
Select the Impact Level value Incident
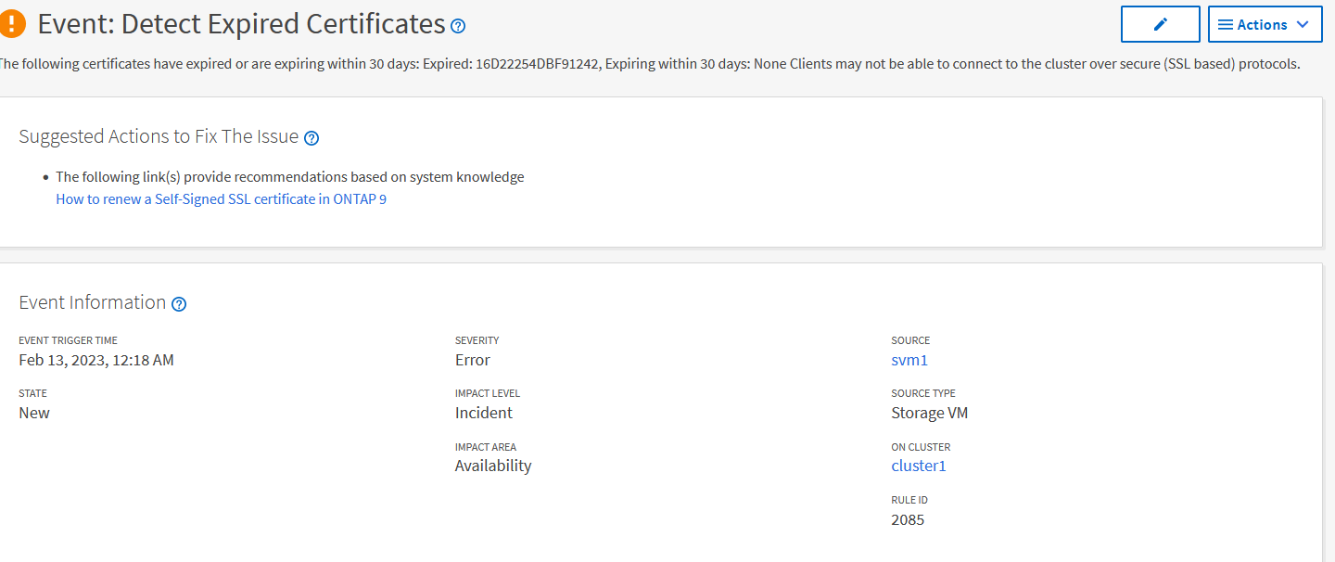(x=483, y=413)
